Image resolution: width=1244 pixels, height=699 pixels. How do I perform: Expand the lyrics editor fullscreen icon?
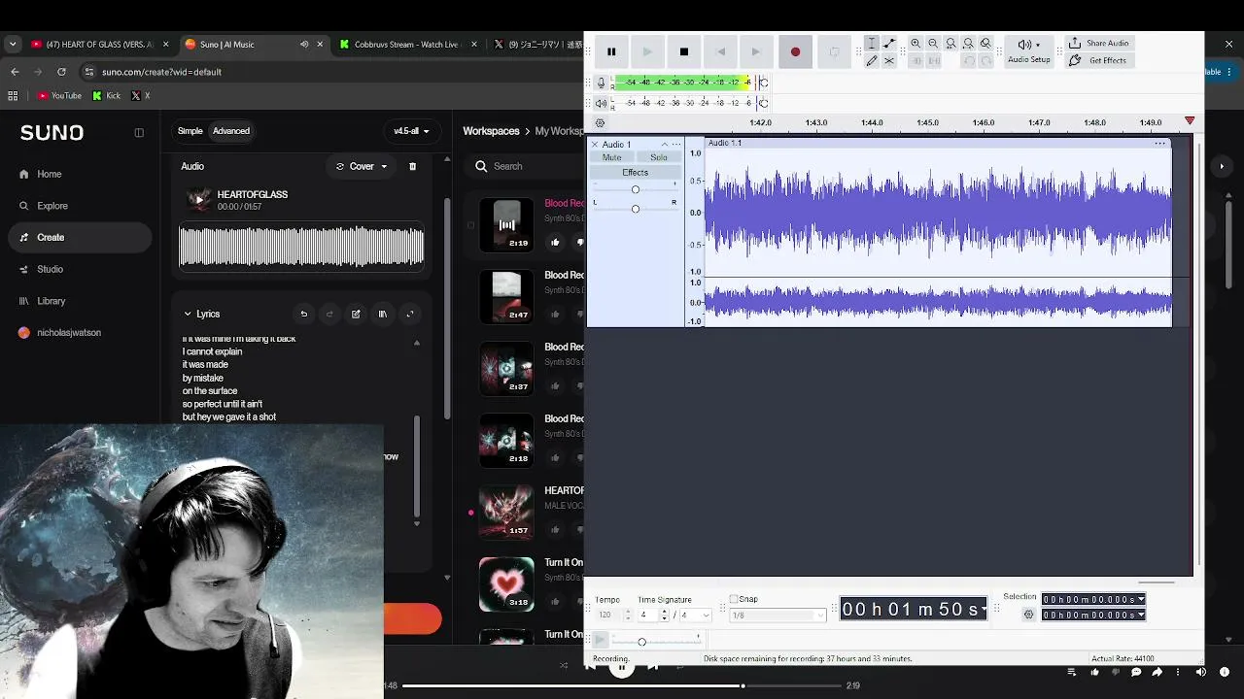tap(410, 314)
